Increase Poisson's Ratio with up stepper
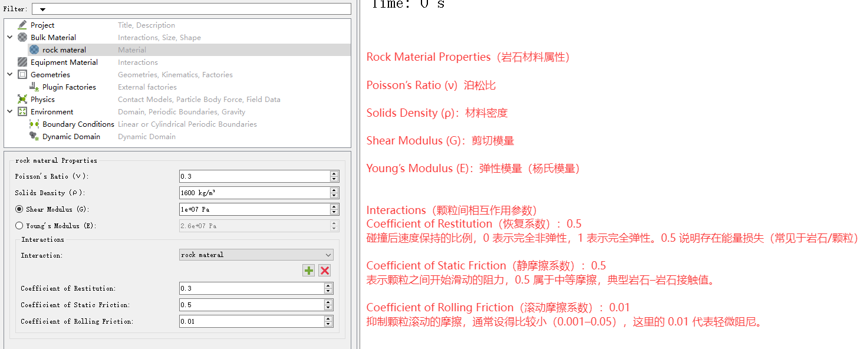This screenshot has height=349, width=863. (x=334, y=173)
